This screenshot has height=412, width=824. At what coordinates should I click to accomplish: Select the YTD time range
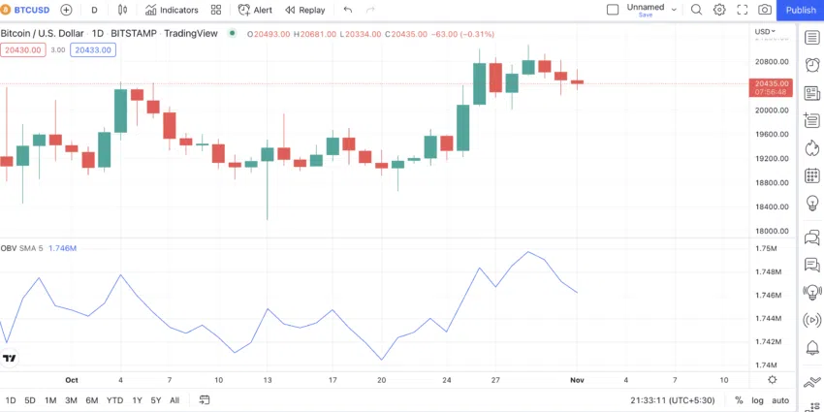(x=114, y=400)
